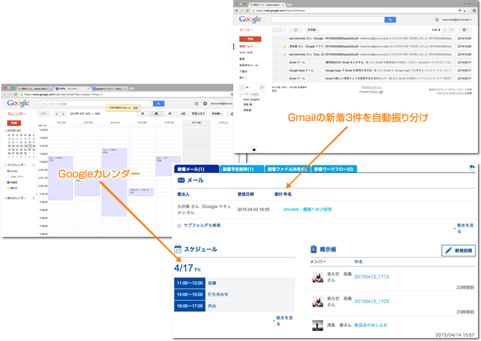Image resolution: width=481 pixels, height=341 pixels.
Task: Toggle the blue 会議室 calendar color box
Action: coord(9,182)
